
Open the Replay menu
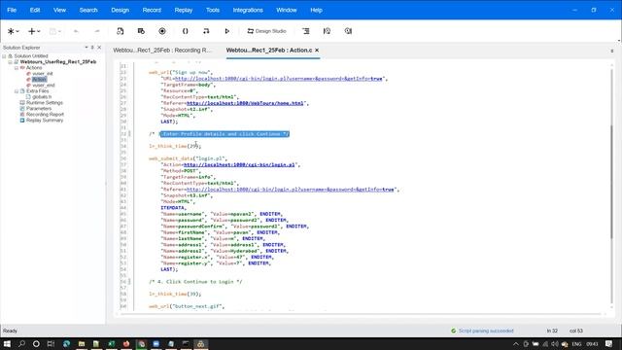[x=184, y=10]
